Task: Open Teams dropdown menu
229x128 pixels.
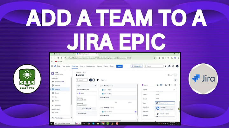Action: (99, 66)
